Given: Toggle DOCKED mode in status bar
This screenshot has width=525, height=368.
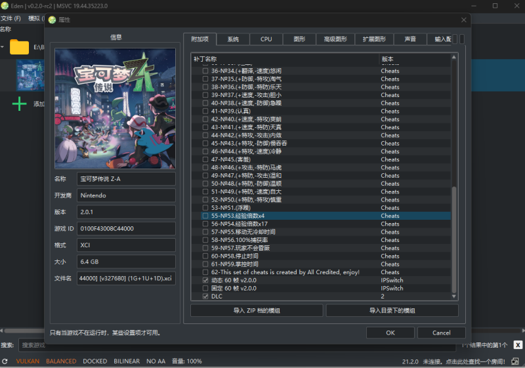Looking at the screenshot, I should tap(95, 361).
